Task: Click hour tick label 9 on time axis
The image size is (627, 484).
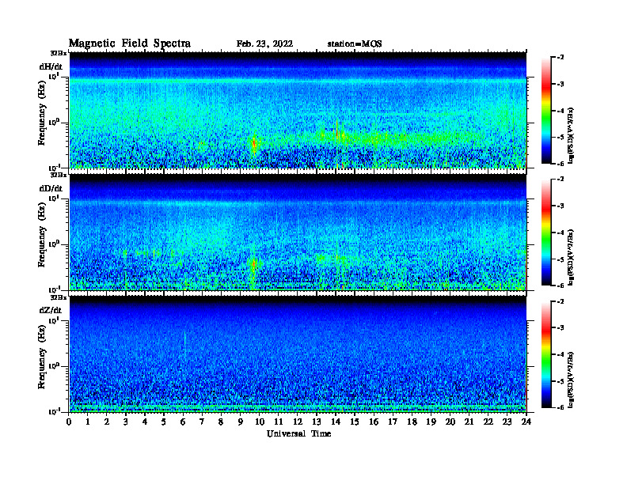Action: click(241, 422)
